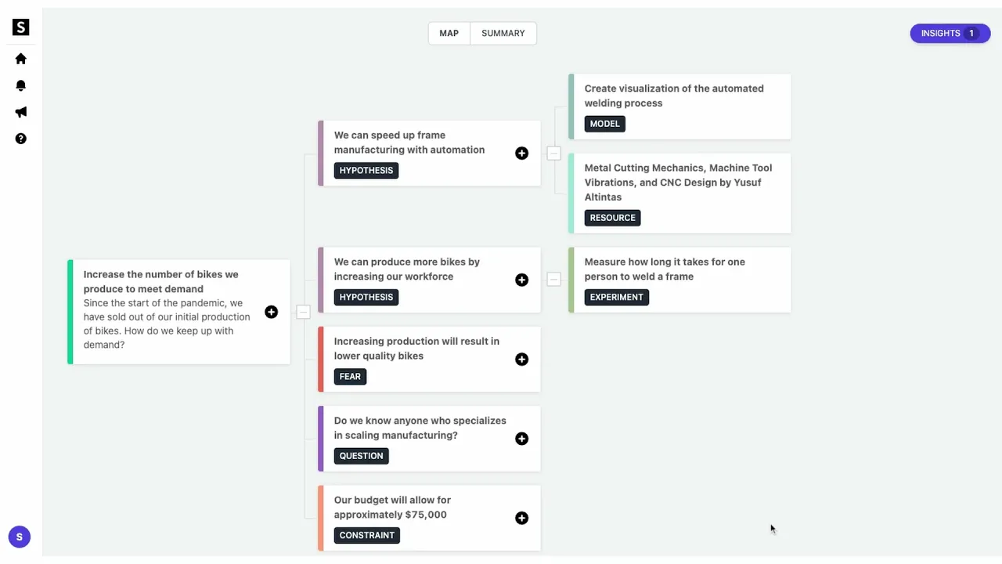Switch to the Summary tab
Screen dimensions: 1002x564
click(503, 34)
